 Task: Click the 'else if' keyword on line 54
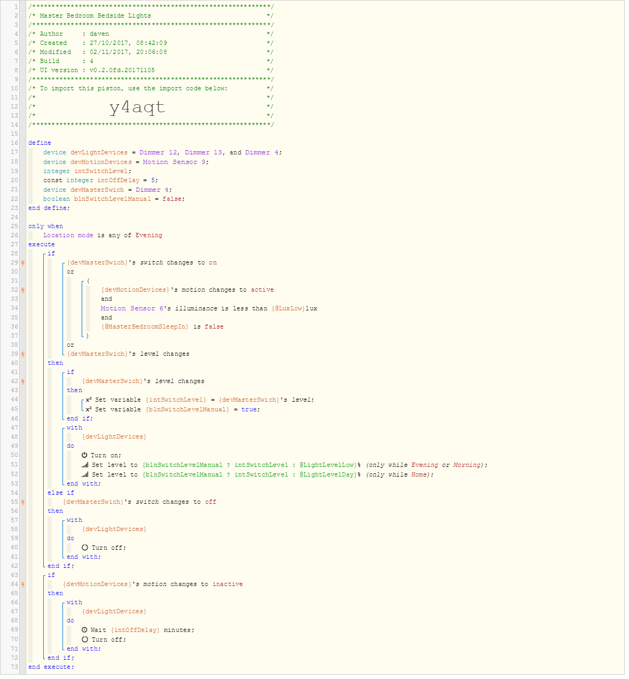(61, 493)
